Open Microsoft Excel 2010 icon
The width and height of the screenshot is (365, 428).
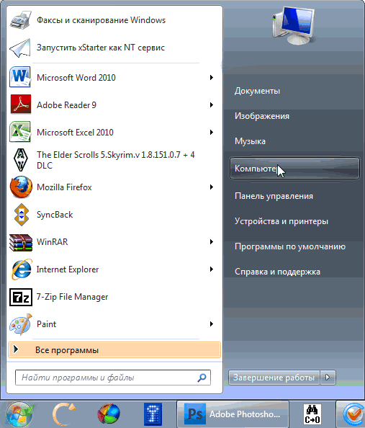[x=20, y=132]
